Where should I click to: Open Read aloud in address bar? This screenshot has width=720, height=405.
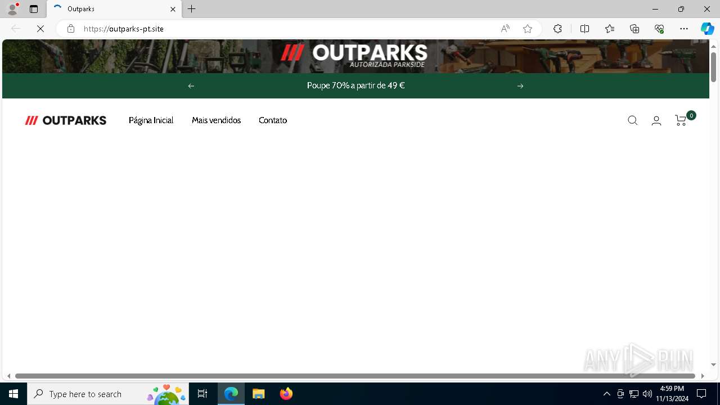(505, 29)
